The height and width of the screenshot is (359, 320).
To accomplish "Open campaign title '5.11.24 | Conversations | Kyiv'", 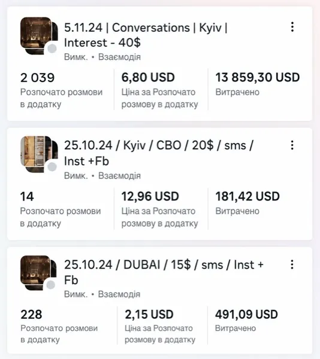I will [146, 35].
